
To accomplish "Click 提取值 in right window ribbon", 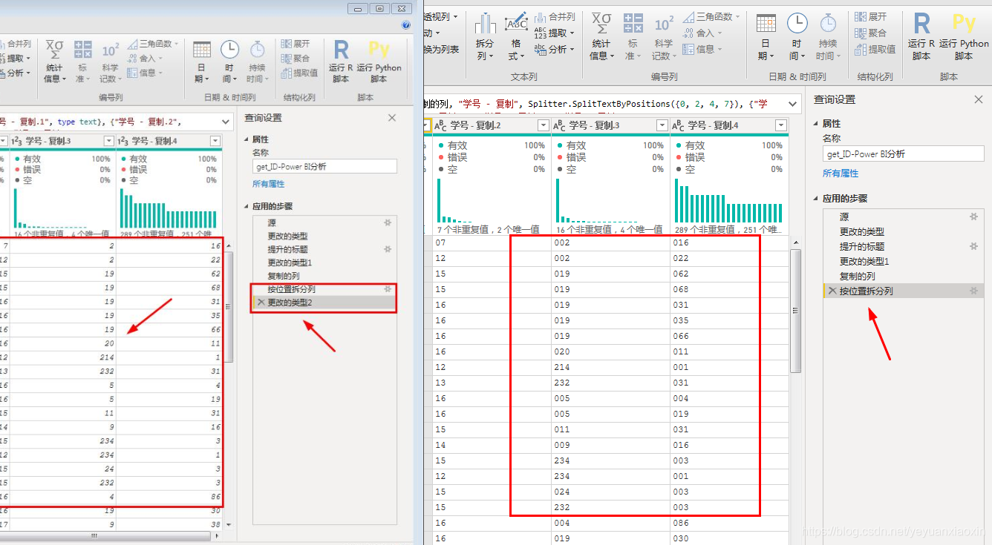I will (x=875, y=49).
